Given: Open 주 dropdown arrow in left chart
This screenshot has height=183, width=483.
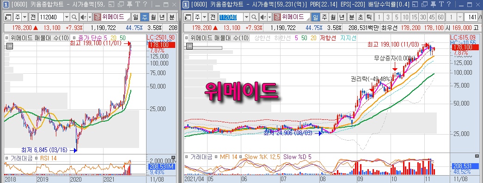Looking at the screenshot, I should click(24, 17).
